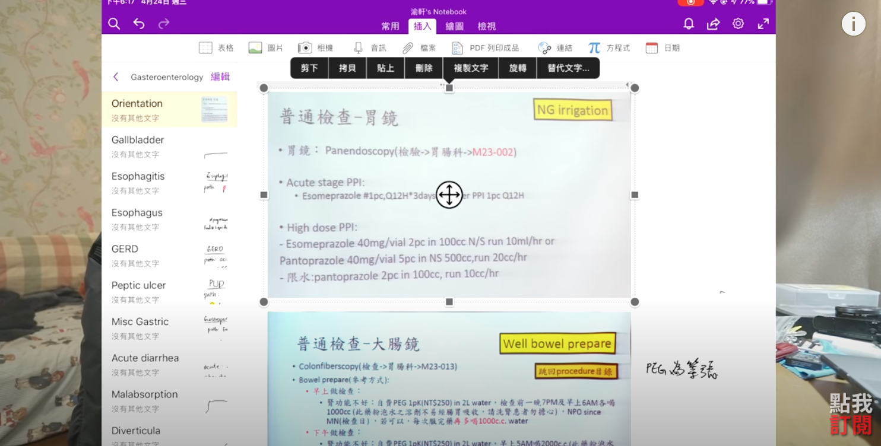Click the video info card icon
The height and width of the screenshot is (446, 881).
[x=853, y=24]
